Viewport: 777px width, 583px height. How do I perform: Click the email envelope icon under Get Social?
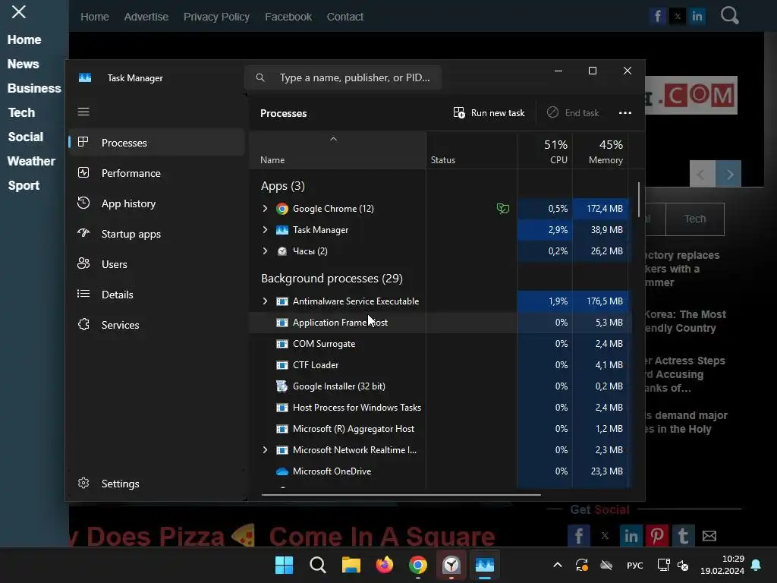pyautogui.click(x=709, y=536)
